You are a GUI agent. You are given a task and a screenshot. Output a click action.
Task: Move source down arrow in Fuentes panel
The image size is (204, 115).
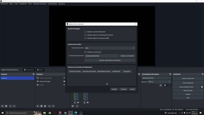click(53, 106)
